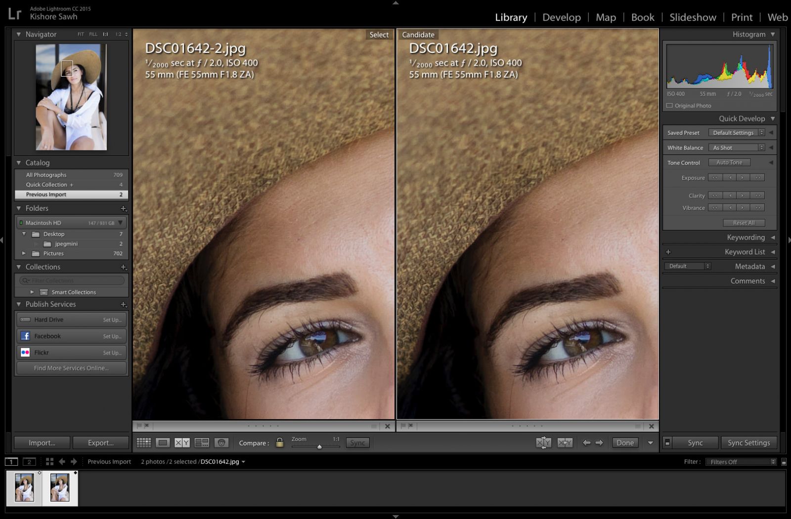Viewport: 791px width, 519px height.
Task: Toggle the switch left of Sync button
Action: point(667,443)
